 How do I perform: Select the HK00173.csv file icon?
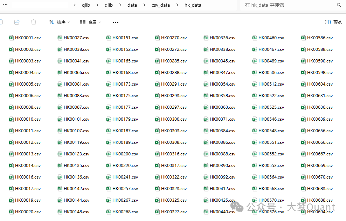(108, 84)
